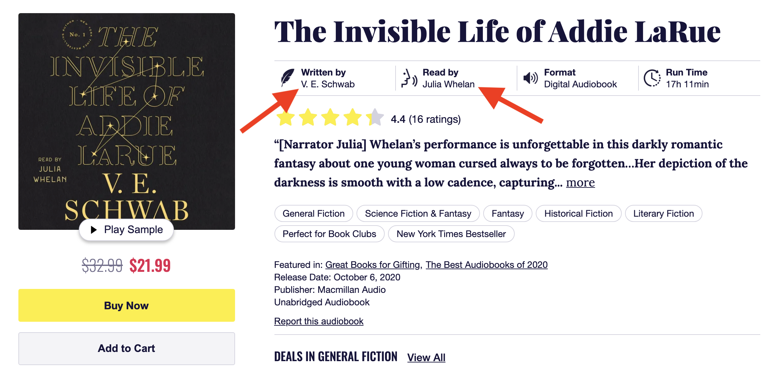The image size is (778, 371).
Task: Click the clock run time icon
Action: [x=652, y=78]
